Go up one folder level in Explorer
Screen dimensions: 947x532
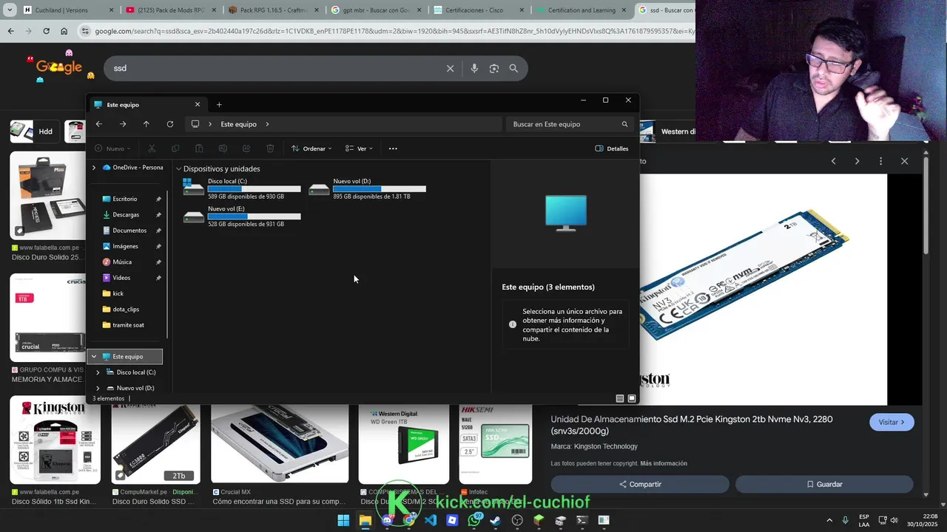click(146, 124)
